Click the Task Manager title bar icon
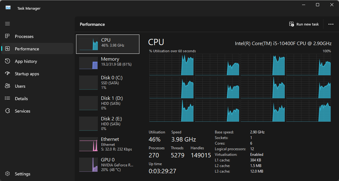 coord(8,8)
